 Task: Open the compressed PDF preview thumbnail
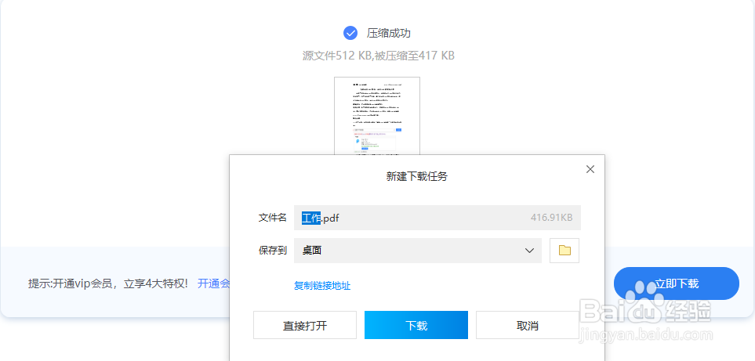377,116
